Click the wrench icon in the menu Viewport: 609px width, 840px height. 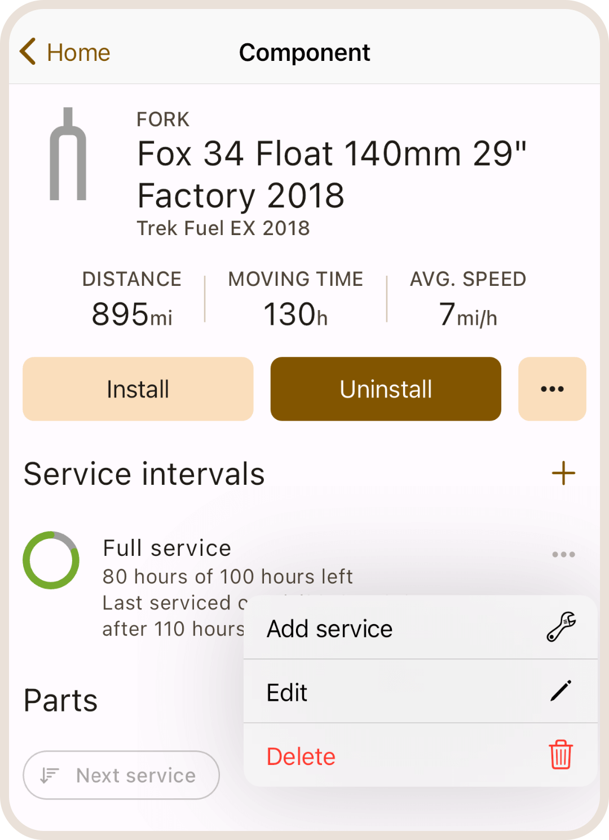click(561, 627)
